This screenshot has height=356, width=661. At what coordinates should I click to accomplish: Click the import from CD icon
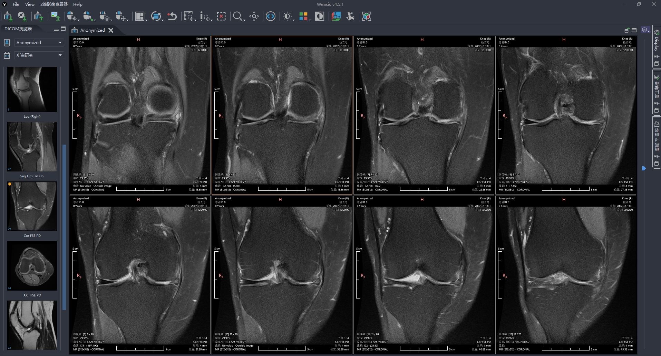point(22,16)
